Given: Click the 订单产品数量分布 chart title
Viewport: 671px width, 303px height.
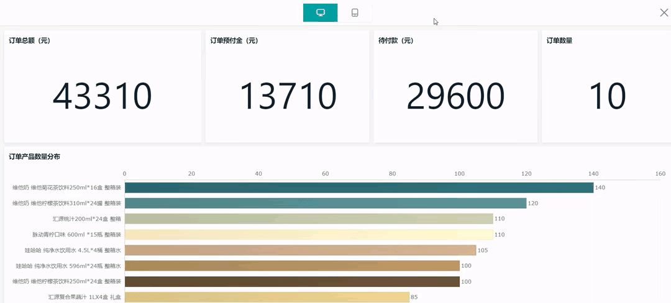Looking at the screenshot, I should coord(34,156).
